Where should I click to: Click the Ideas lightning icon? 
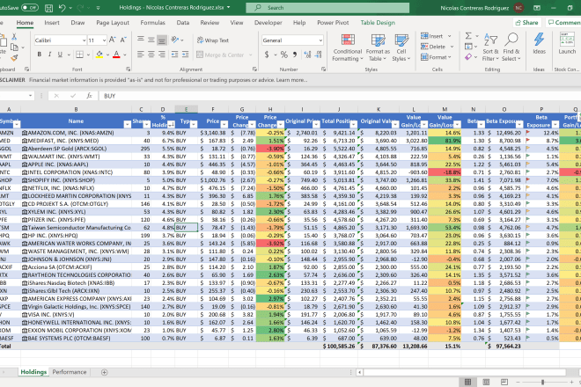539,44
